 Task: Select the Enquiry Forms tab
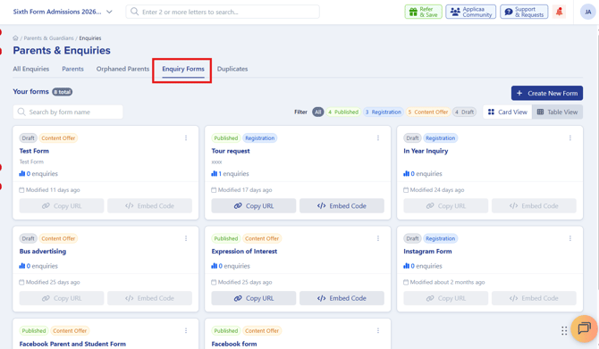(183, 69)
